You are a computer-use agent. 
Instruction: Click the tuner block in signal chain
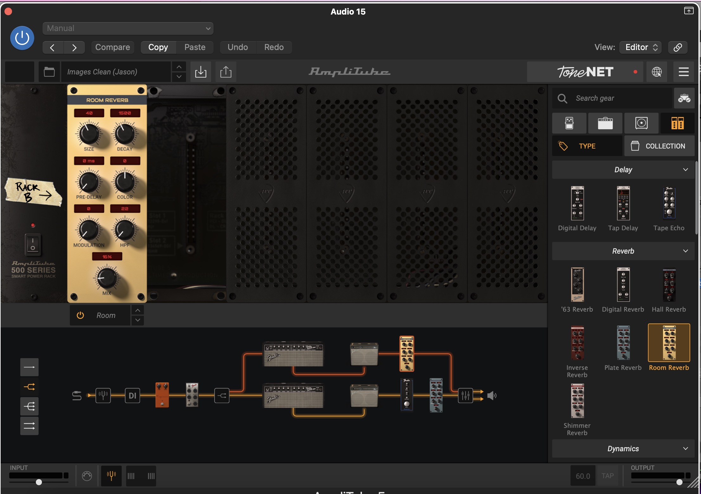(x=103, y=395)
